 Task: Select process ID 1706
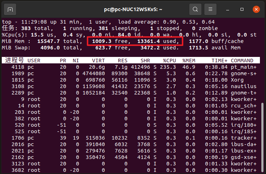[18, 138]
